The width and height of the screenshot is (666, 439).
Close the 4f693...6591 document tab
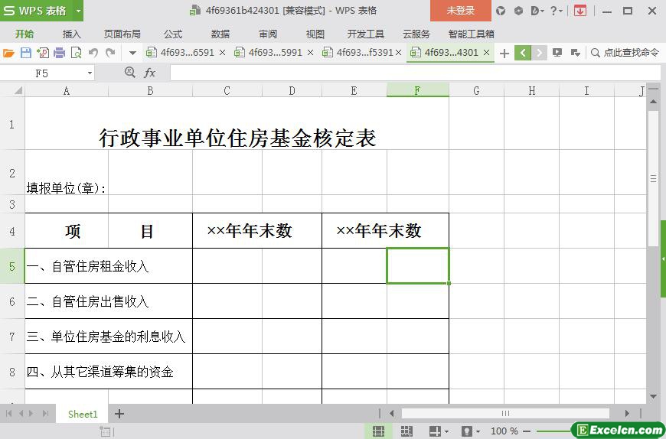222,53
